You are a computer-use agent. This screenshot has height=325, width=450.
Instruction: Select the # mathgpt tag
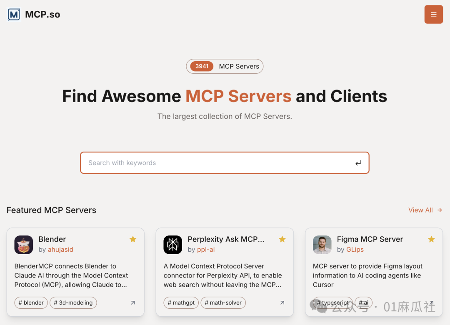tap(181, 302)
